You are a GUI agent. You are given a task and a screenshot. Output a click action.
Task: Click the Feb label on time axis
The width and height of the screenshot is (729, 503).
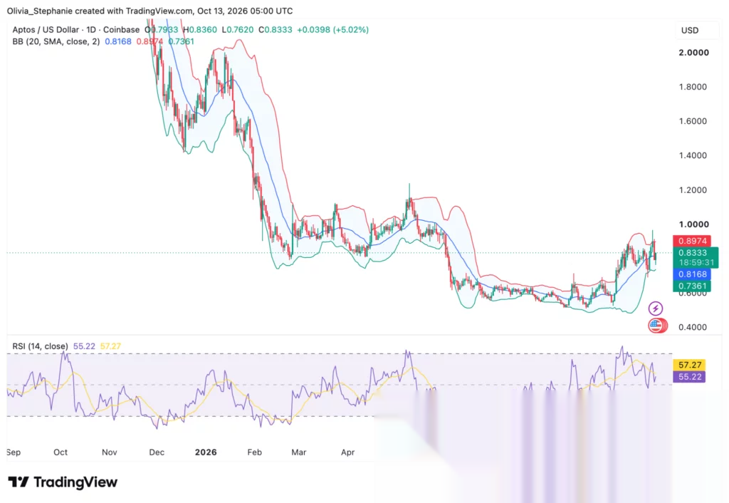(254, 452)
